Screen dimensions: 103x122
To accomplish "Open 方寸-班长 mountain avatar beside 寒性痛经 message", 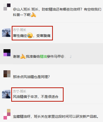I will click(x=6, y=33).
